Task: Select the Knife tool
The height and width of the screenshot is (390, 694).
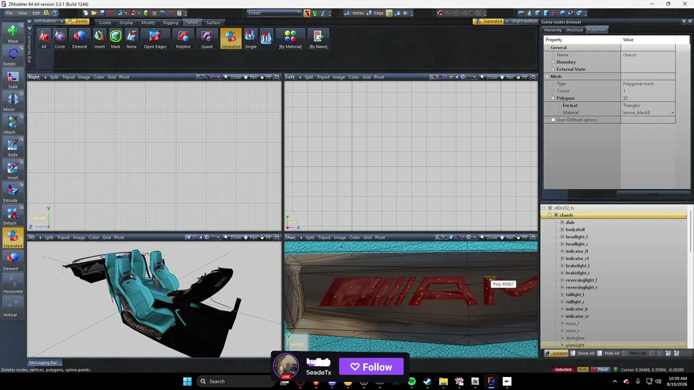Action: 12,147
